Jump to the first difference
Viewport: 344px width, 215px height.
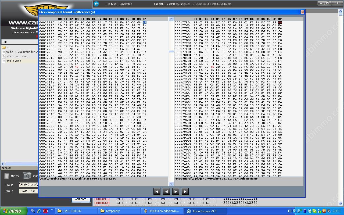pyautogui.click(x=157, y=192)
